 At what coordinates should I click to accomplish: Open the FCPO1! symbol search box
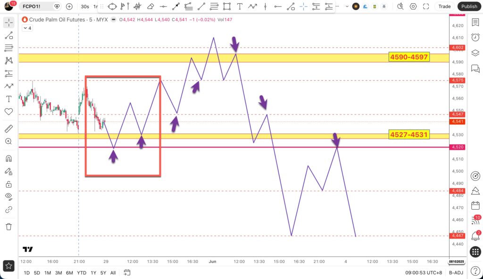(36, 7)
